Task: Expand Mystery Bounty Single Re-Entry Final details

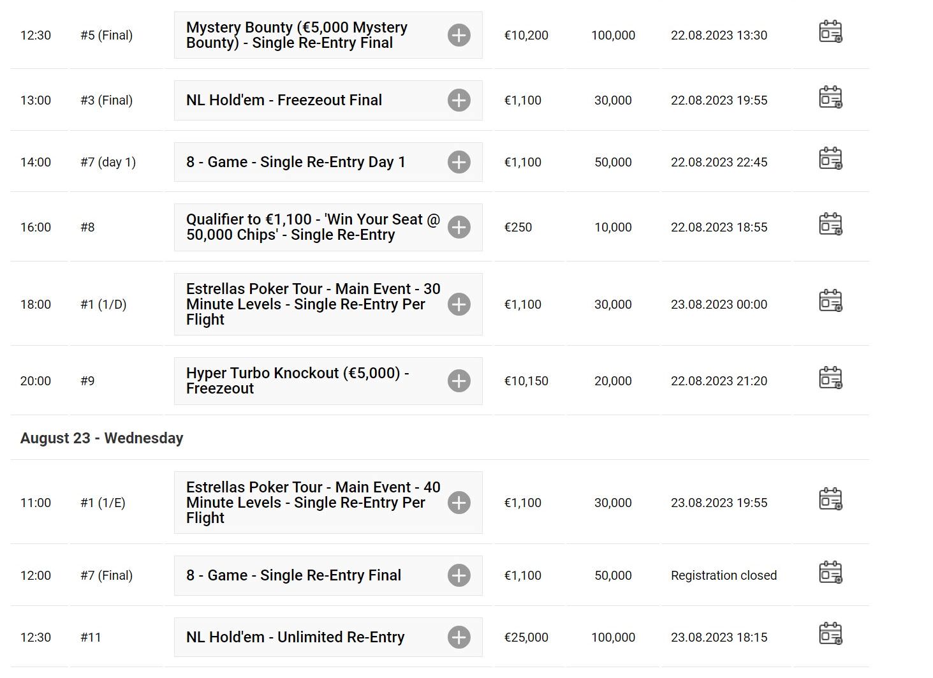Action: click(459, 35)
